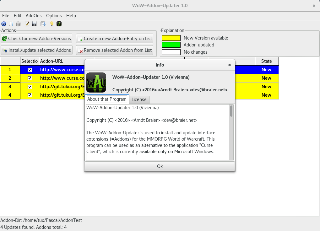Click the Addon-Dir path in status bar
320x231 pixels.
[41, 220]
